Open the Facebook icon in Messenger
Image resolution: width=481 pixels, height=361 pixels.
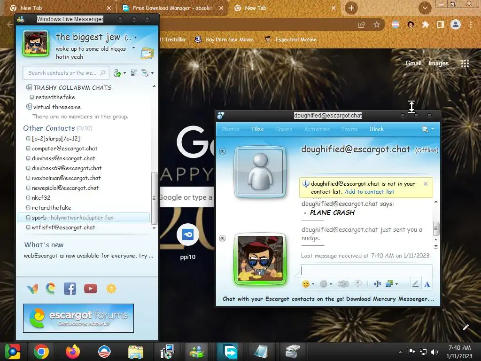coord(70,289)
